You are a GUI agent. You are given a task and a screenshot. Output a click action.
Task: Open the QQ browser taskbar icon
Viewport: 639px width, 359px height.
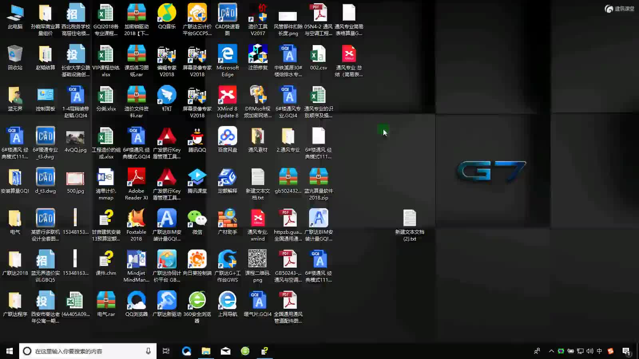[x=187, y=351]
